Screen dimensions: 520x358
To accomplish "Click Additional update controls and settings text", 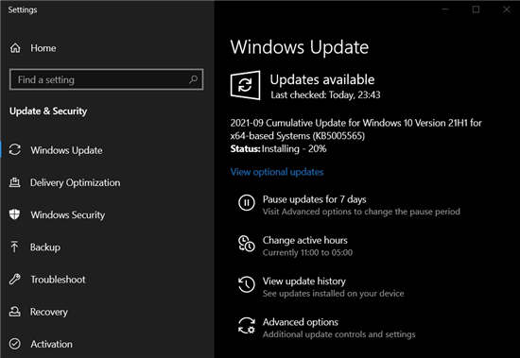I will [338, 334].
